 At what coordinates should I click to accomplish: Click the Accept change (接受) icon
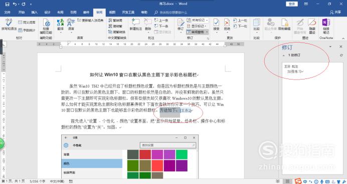point(216,24)
